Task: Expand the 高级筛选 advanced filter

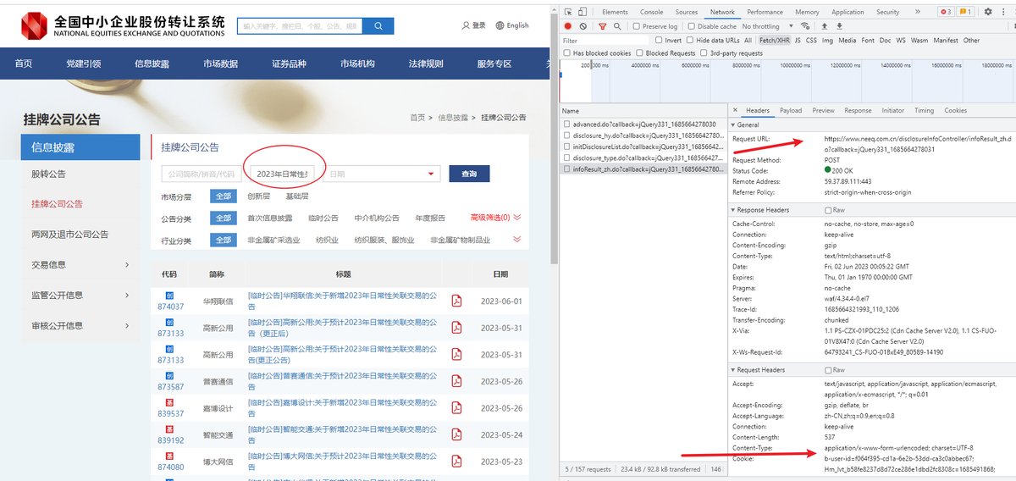Action: coord(495,218)
